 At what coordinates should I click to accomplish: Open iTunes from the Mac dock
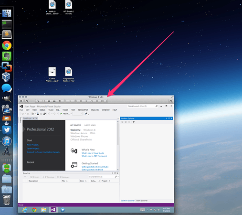pyautogui.click(x=7, y=141)
